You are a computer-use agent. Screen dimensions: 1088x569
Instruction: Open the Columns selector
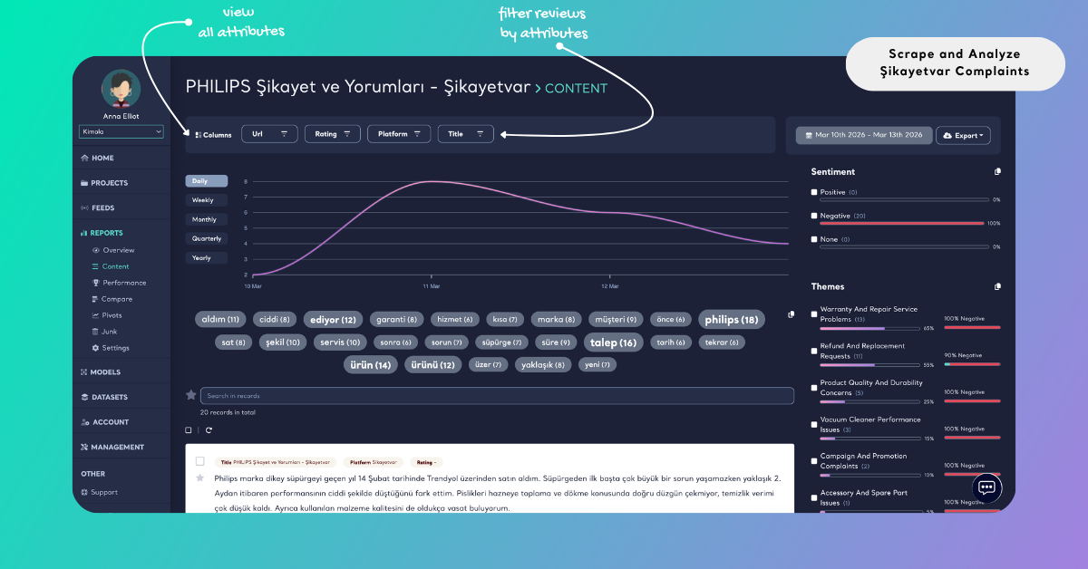point(213,135)
